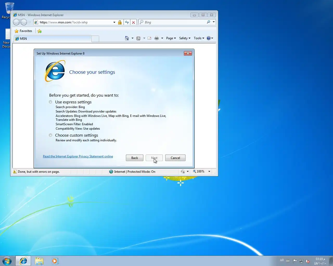The width and height of the screenshot is (333, 266).
Task: Open Windows Explorer from the taskbar
Action: (39, 261)
